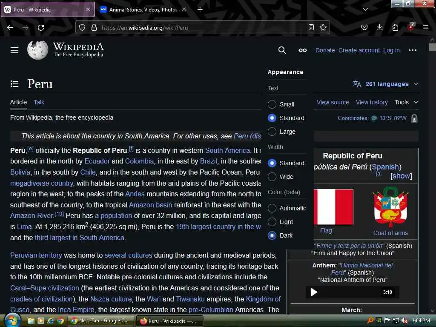
Task: Open the Caral–Supe civilization link
Action: click(44, 288)
